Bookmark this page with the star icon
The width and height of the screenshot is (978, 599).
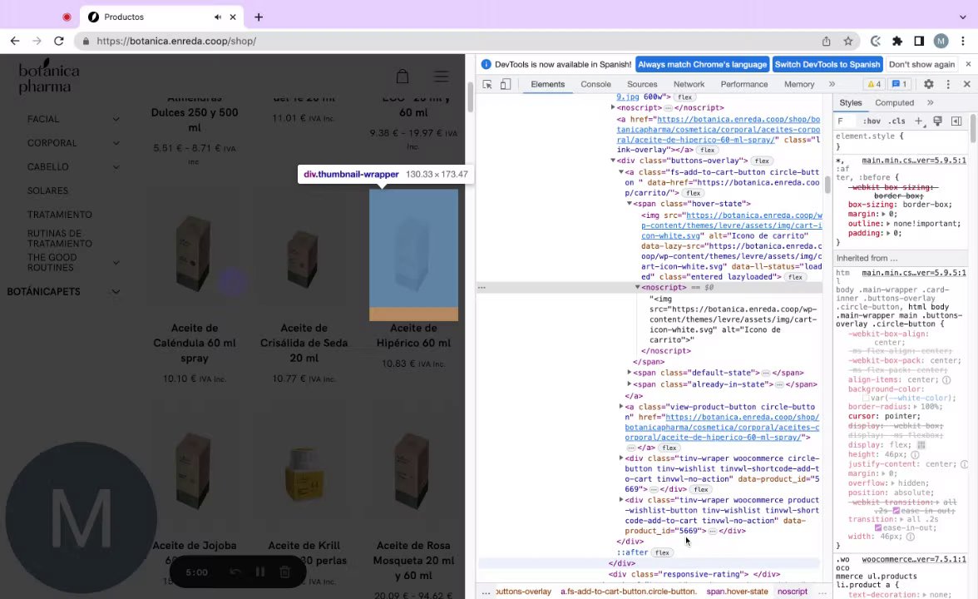847,42
